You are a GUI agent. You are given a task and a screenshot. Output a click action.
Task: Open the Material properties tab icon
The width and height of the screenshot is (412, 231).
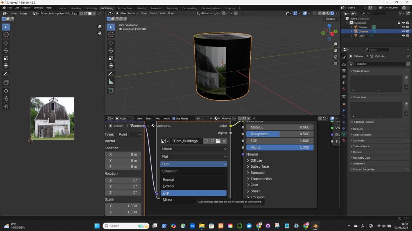click(x=344, y=140)
